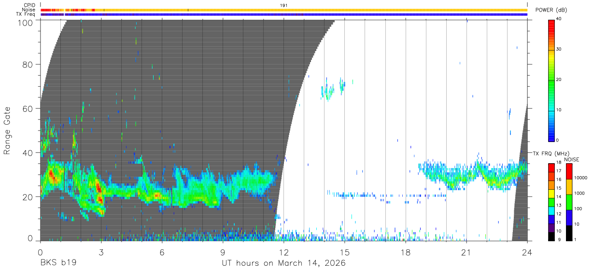Click the x-axis tick label 6
This screenshot has height=273, width=593.
(x=162, y=252)
